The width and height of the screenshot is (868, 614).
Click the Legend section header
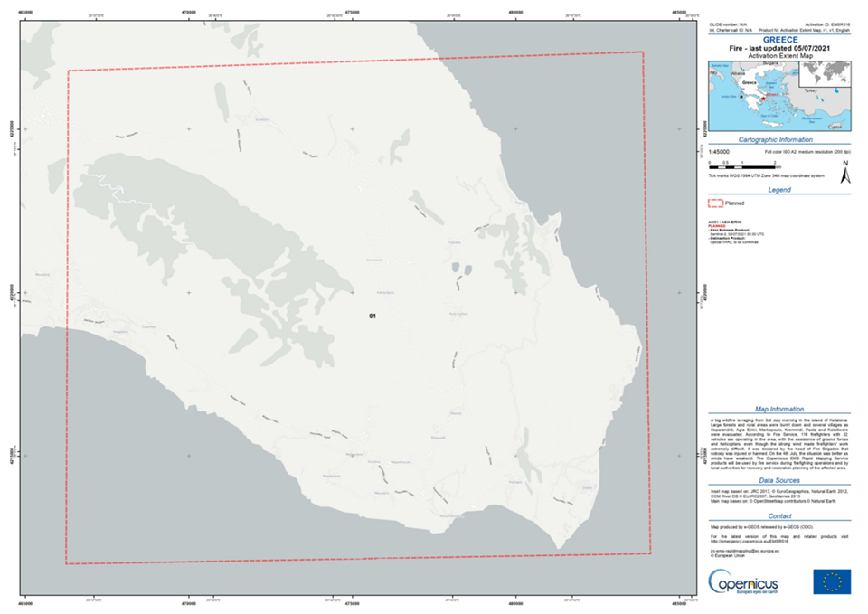[x=778, y=190]
